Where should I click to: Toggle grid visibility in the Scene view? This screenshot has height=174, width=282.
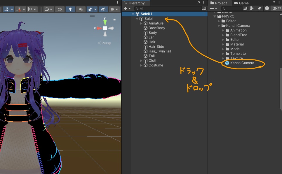coord(6,9)
